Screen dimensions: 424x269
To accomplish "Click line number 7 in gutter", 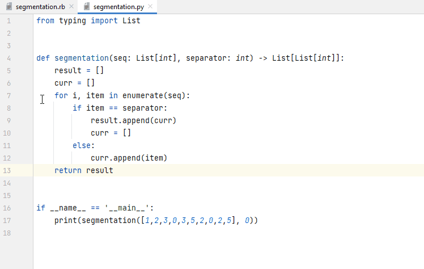I will point(9,95).
